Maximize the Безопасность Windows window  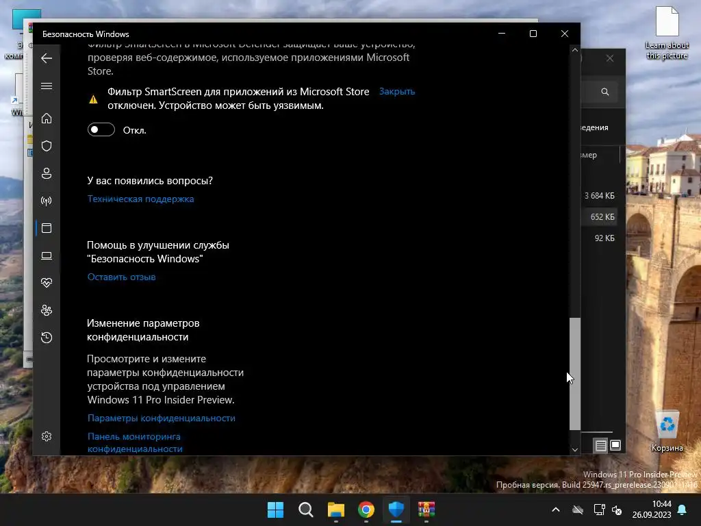(533, 34)
